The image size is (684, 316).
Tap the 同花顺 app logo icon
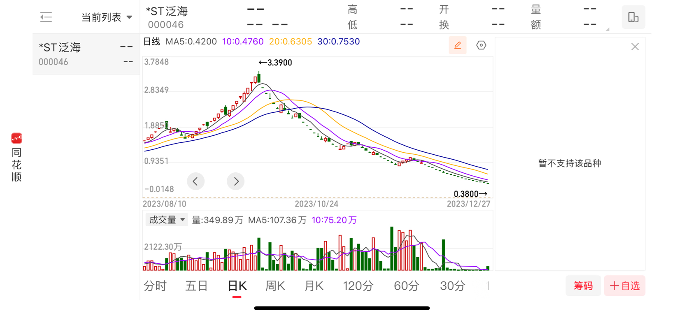16,138
